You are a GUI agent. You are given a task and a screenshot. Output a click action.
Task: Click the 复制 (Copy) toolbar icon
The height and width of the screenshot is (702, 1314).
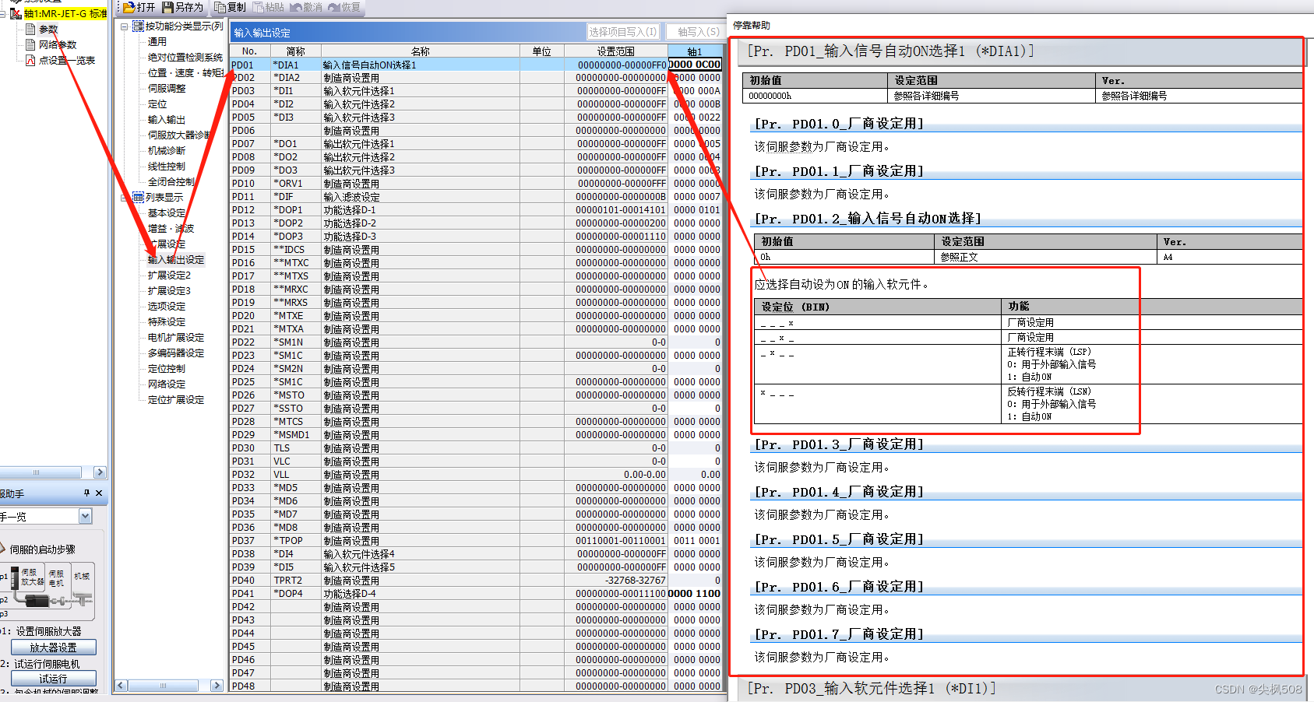(x=220, y=7)
